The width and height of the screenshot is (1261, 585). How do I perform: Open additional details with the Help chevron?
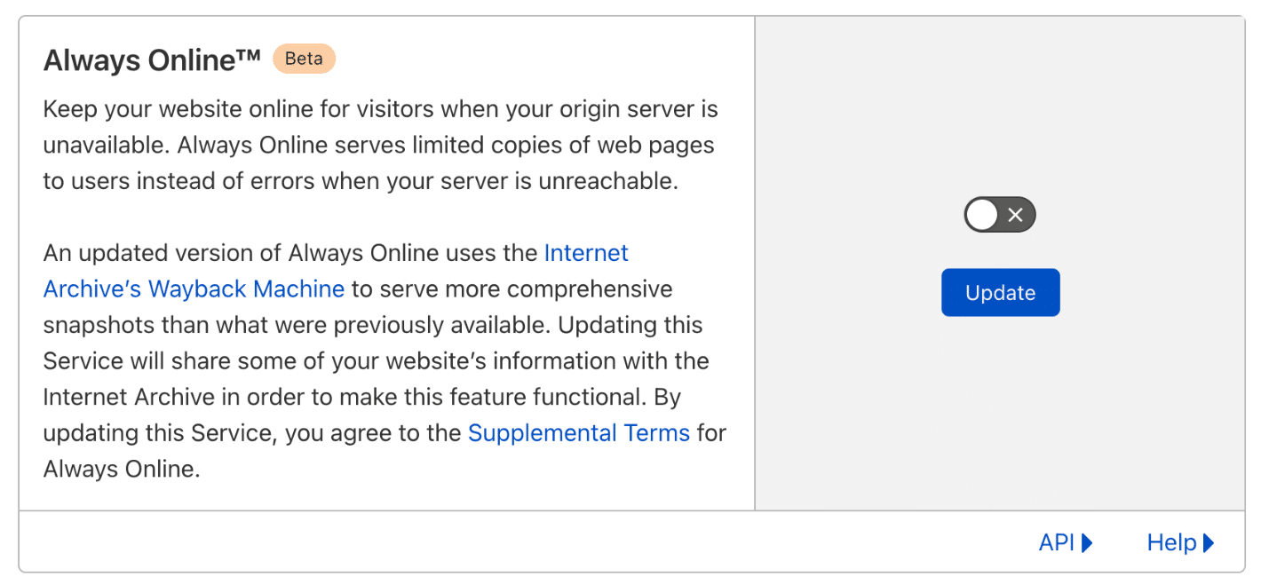pyautogui.click(x=1208, y=542)
